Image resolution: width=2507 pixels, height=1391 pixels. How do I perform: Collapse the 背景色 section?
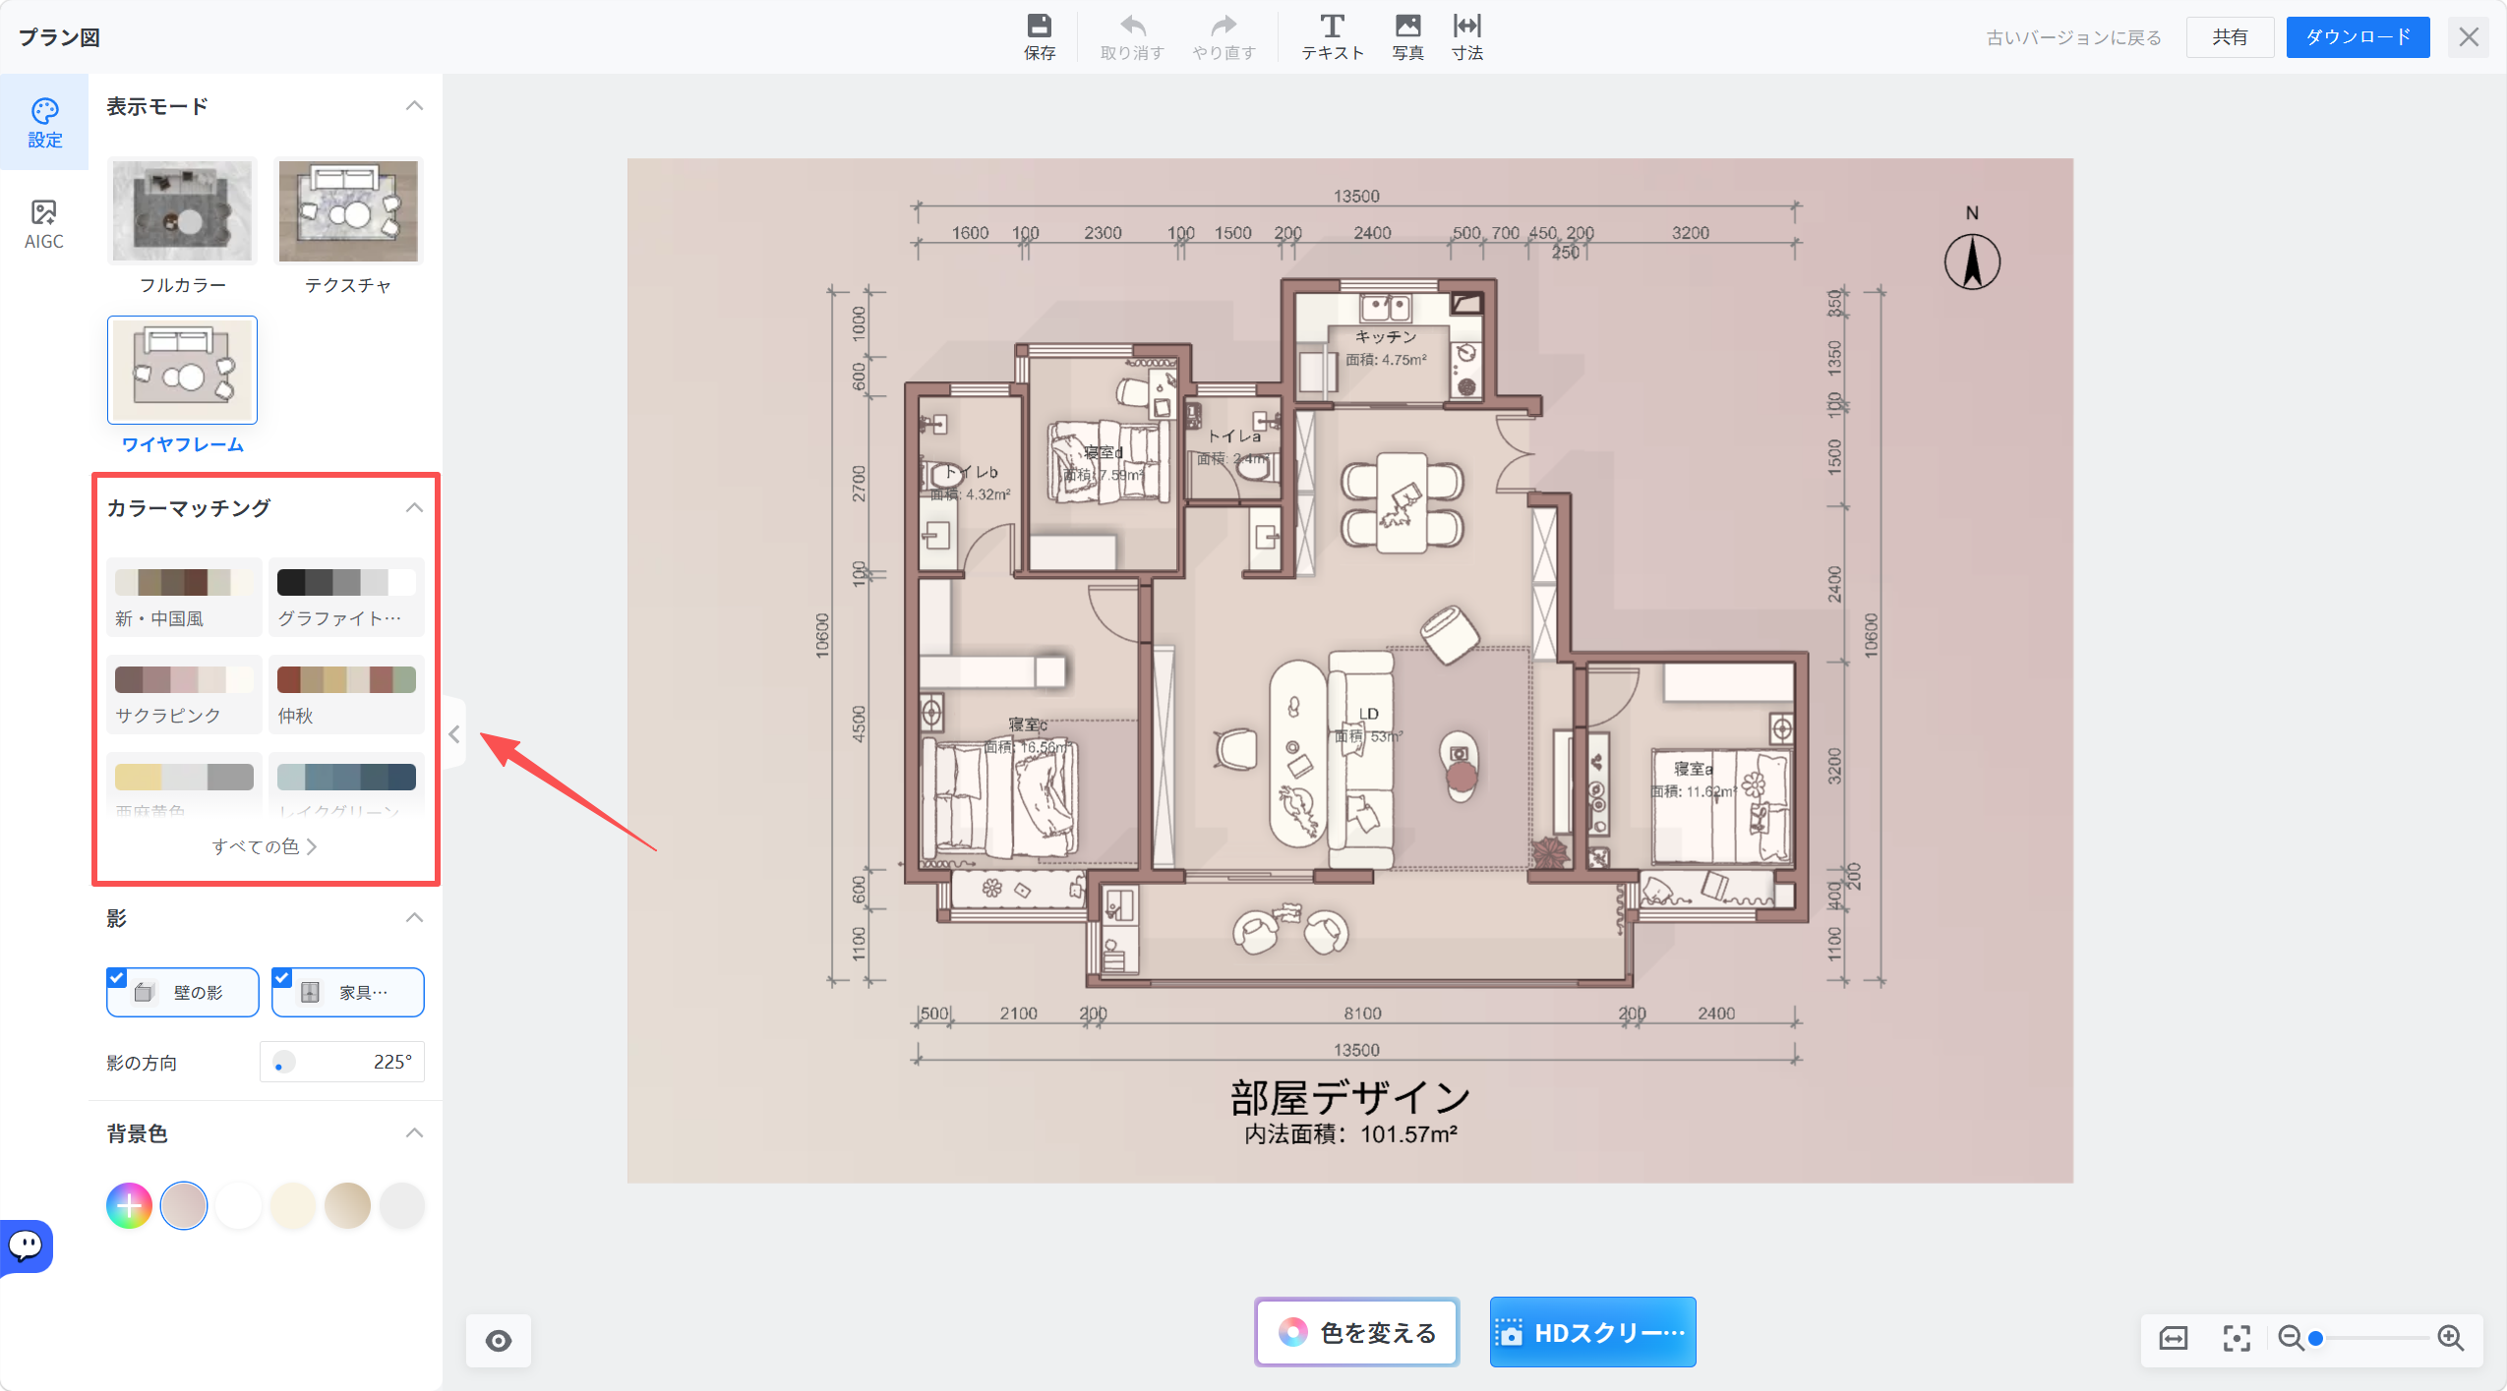click(414, 1133)
